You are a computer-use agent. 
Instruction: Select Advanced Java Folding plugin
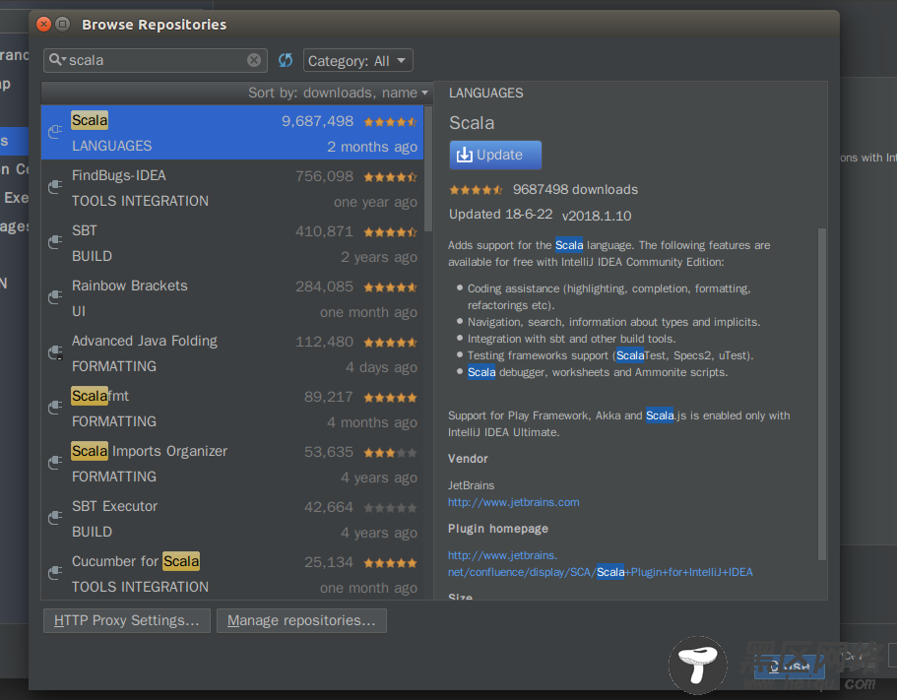pyautogui.click(x=232, y=352)
